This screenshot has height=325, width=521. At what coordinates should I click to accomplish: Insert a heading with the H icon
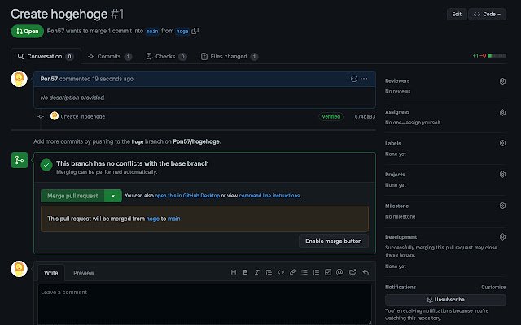(x=234, y=272)
